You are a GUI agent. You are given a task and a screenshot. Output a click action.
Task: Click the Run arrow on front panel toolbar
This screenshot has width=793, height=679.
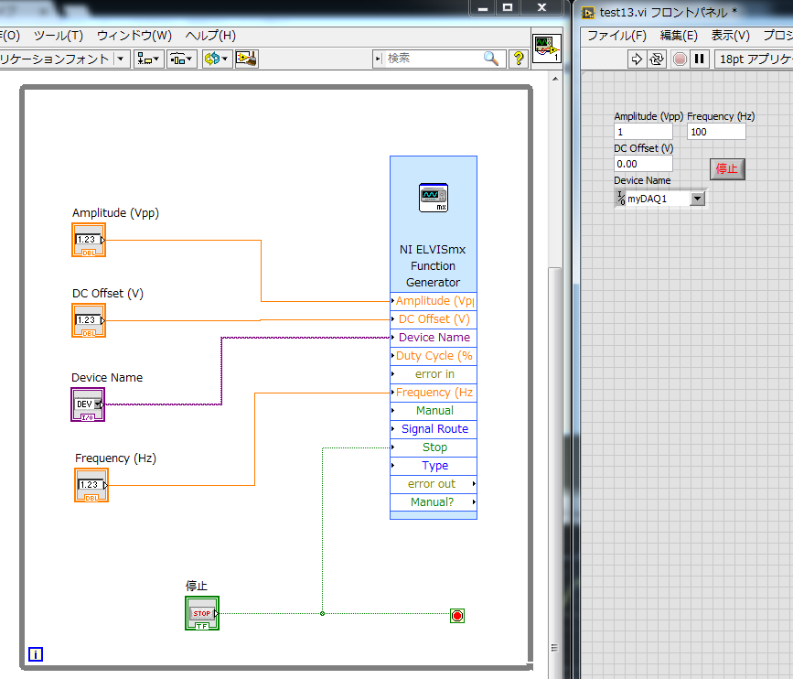pos(637,59)
